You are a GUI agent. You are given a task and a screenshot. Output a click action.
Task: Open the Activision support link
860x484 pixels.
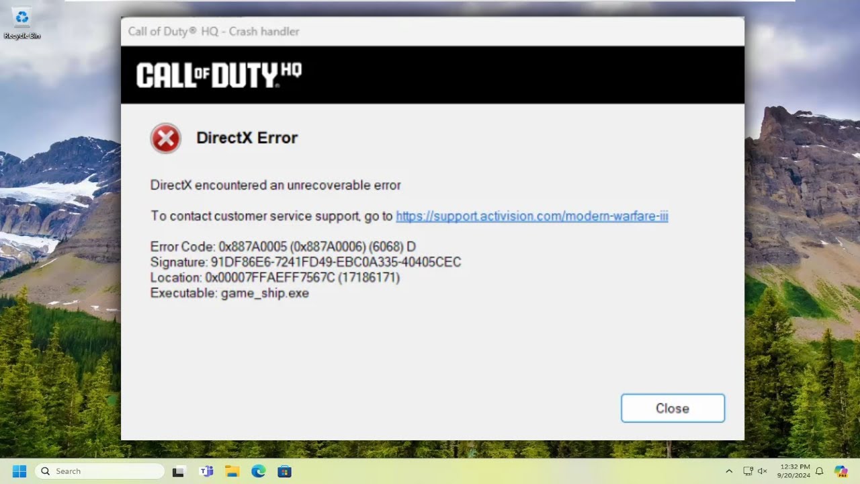click(x=532, y=216)
